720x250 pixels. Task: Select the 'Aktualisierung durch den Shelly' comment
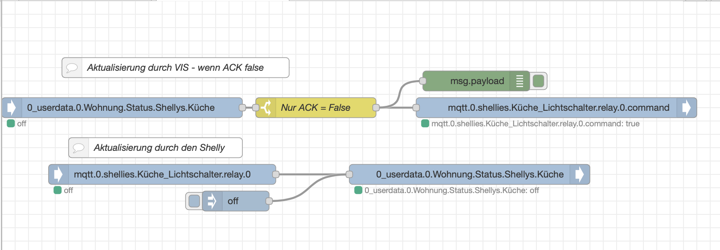click(x=159, y=148)
